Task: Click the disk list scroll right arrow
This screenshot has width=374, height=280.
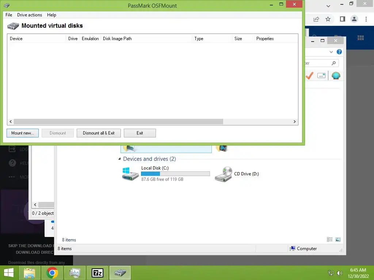Action: click(295, 122)
